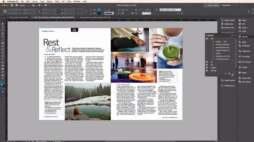Select the '<Author and lifestyle' article item

pyautogui.click(x=223, y=45)
